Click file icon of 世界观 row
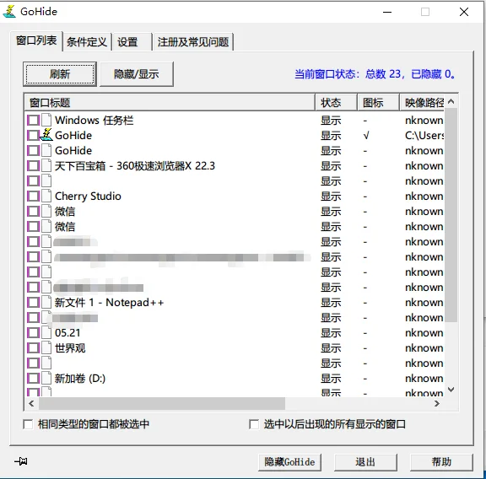The height and width of the screenshot is (479, 486). tap(46, 347)
